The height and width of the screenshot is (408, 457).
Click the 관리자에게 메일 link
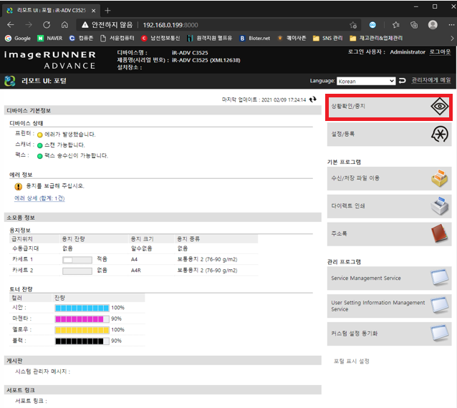[x=431, y=80]
